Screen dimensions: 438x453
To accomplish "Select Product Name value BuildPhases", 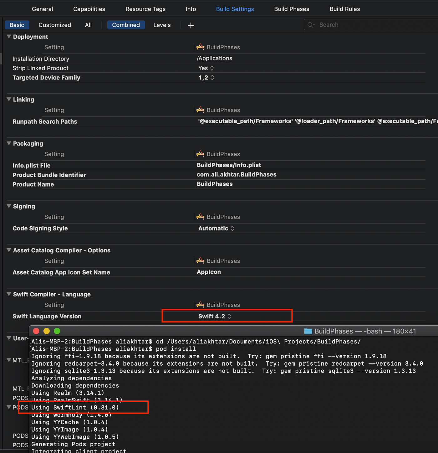I will tap(215, 184).
